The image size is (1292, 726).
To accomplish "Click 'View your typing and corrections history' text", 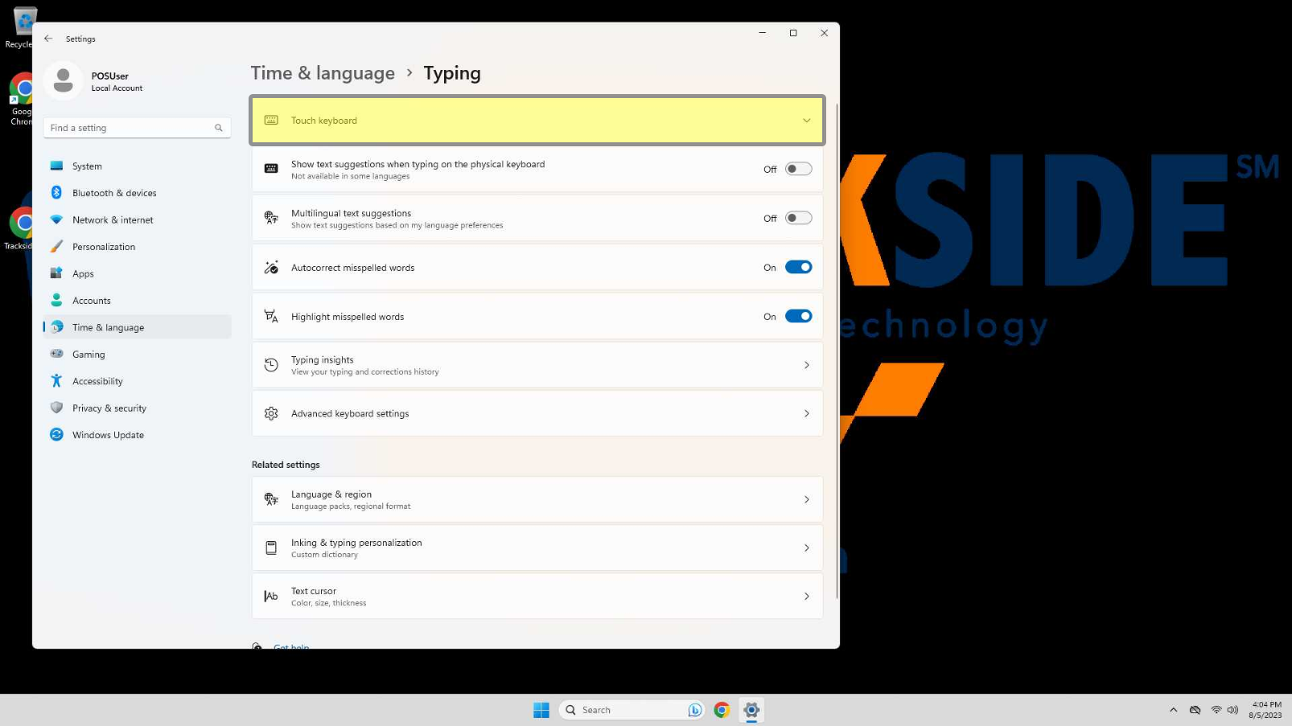I will point(364,372).
